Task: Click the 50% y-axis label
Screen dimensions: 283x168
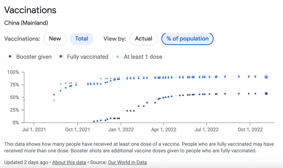Action: pos(14,97)
